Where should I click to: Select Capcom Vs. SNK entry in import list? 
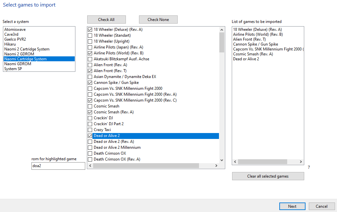(268, 49)
